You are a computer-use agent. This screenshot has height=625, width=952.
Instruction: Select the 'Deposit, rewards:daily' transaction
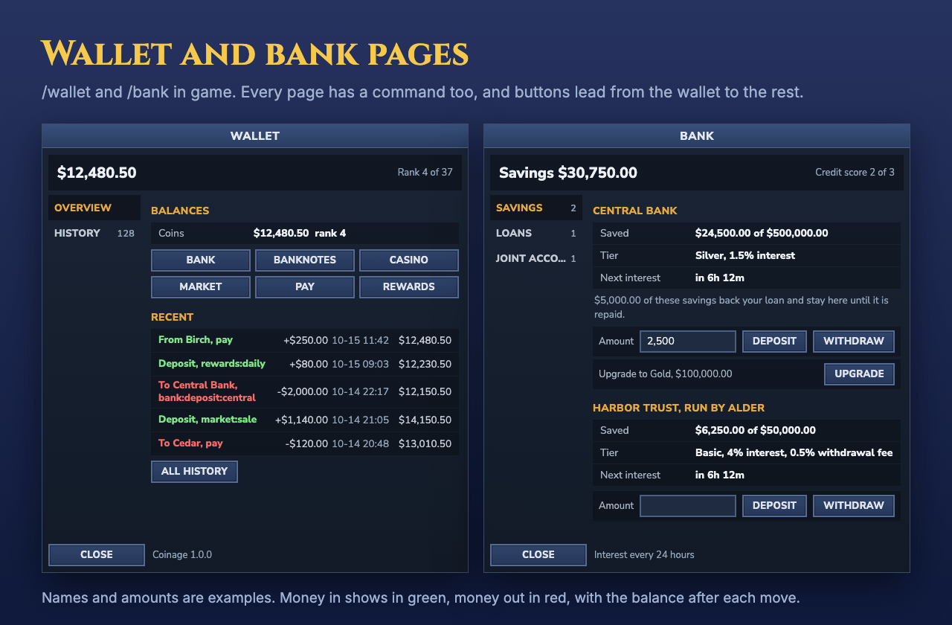[x=305, y=365]
